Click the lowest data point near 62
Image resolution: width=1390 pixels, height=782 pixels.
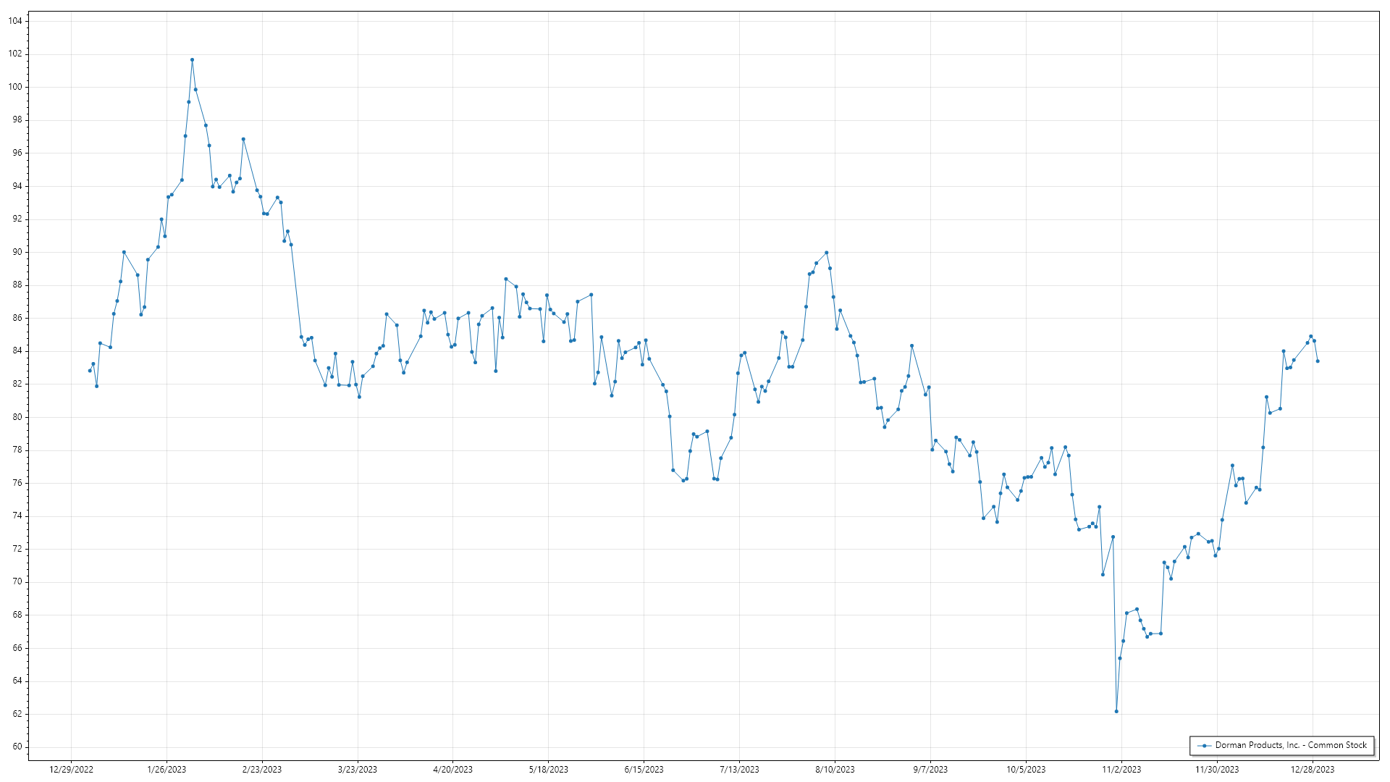1116,712
